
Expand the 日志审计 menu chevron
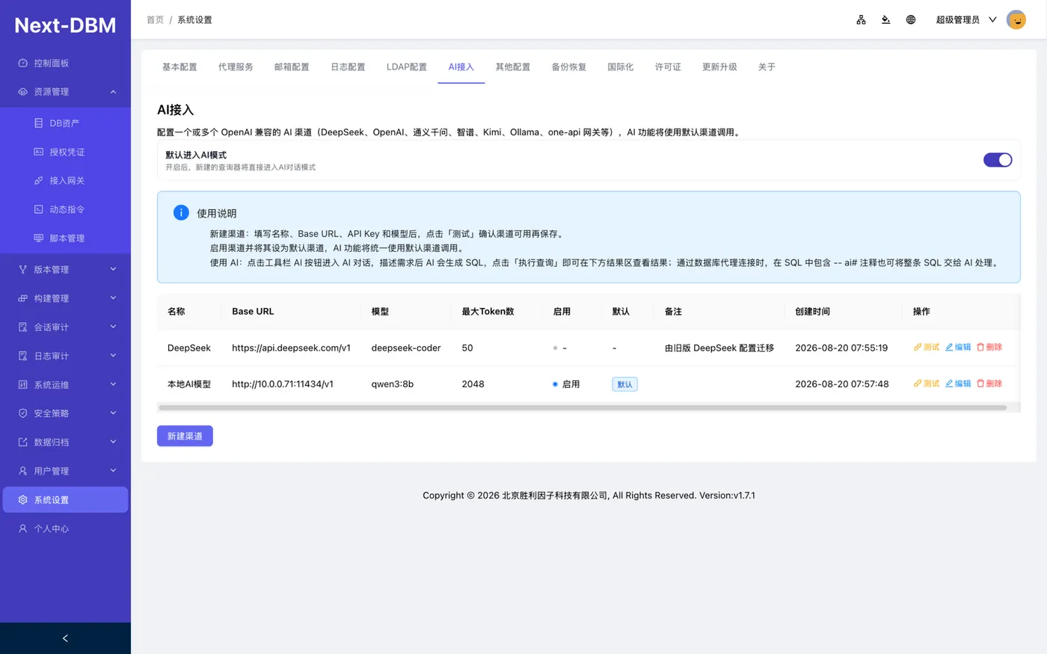113,356
